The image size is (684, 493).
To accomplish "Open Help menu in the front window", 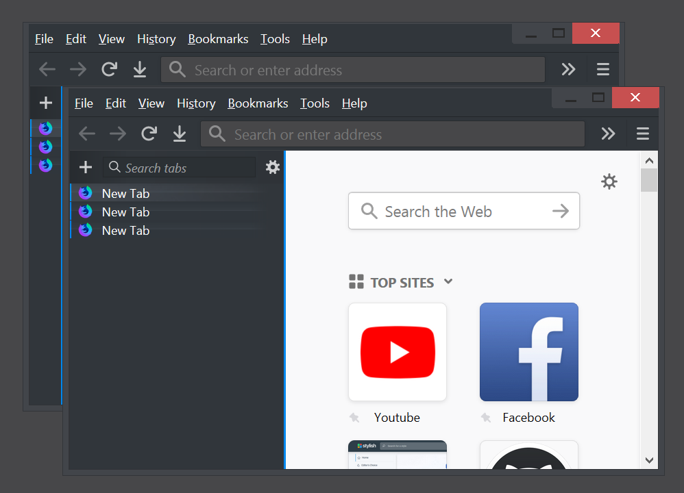I will click(x=354, y=103).
